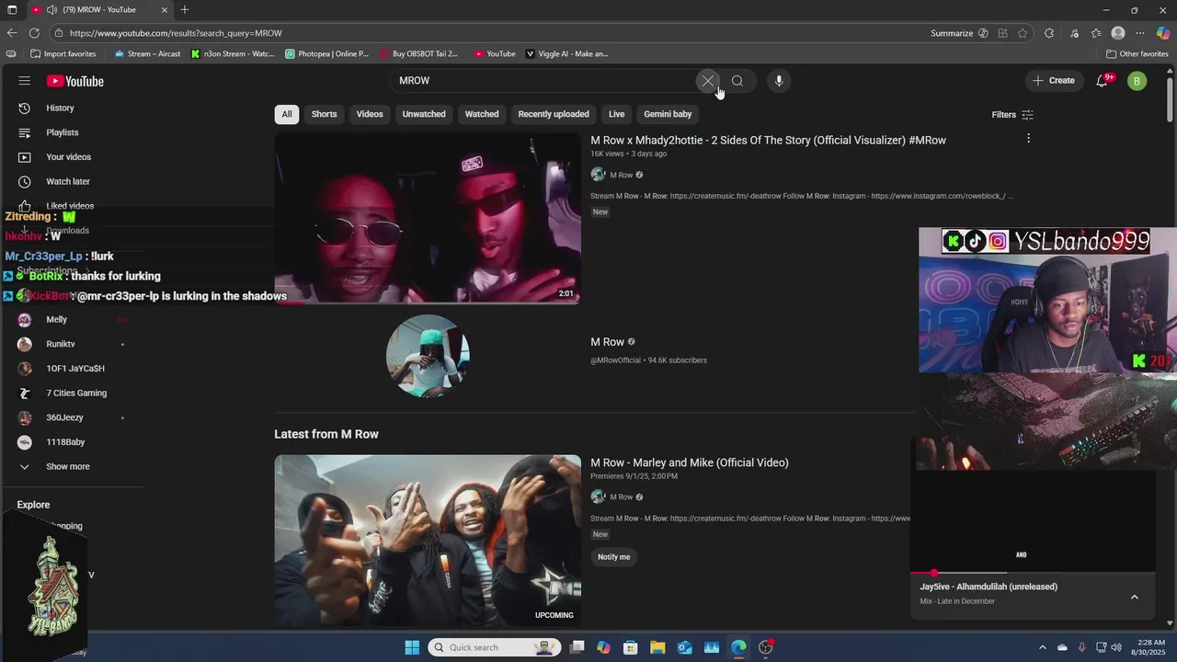Open the three-dot menu for first video
The width and height of the screenshot is (1177, 662).
pos(1028,139)
